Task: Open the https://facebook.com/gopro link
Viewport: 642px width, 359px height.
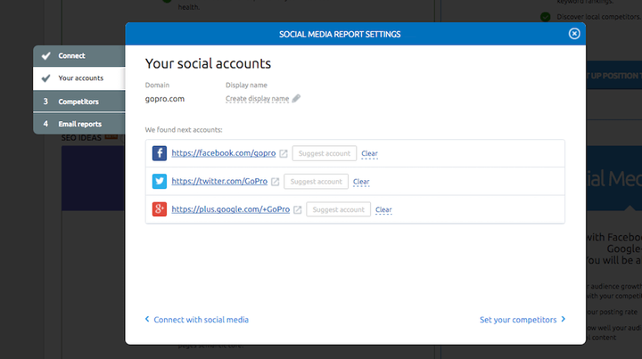Action: point(224,153)
